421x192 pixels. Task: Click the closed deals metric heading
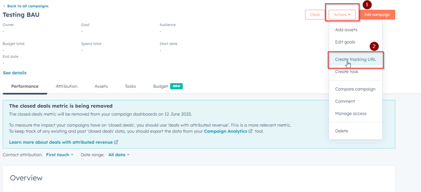(x=61, y=106)
